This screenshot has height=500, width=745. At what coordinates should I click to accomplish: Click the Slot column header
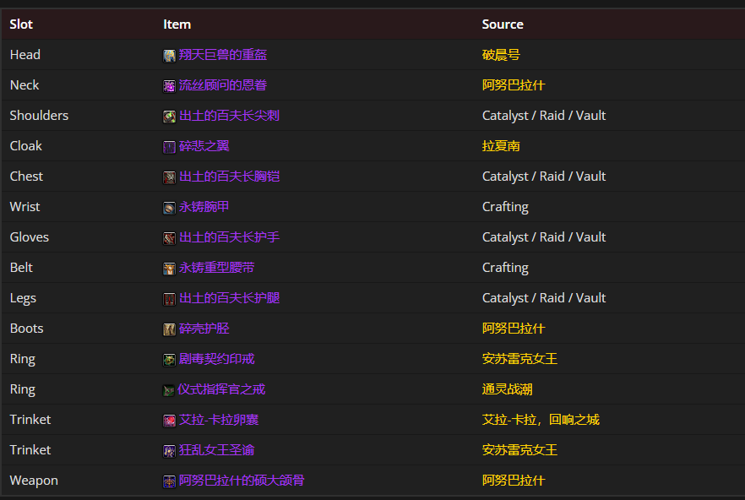[x=20, y=24]
